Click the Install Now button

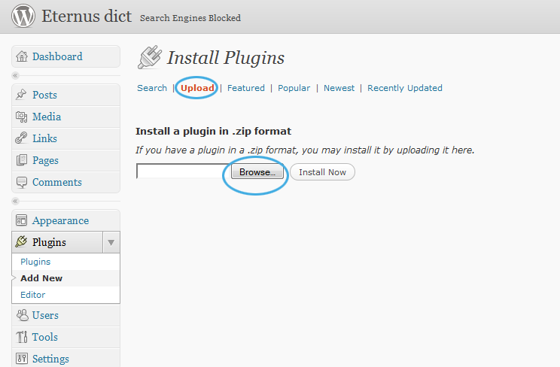tap(322, 172)
